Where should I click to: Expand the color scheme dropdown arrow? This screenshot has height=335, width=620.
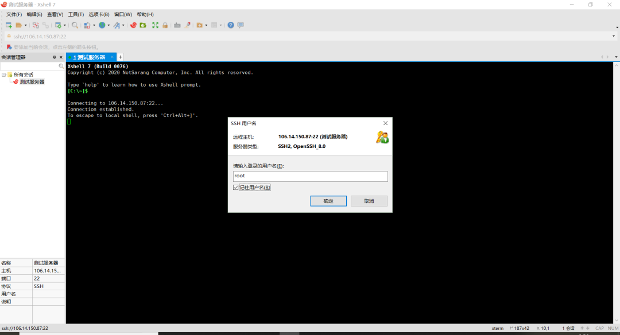tap(94, 25)
